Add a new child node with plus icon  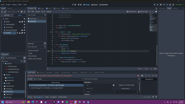(2, 12)
